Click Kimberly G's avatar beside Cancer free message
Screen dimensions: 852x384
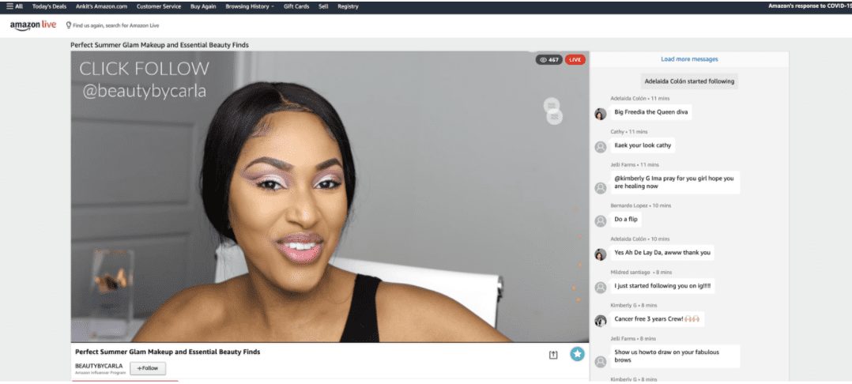(x=601, y=320)
